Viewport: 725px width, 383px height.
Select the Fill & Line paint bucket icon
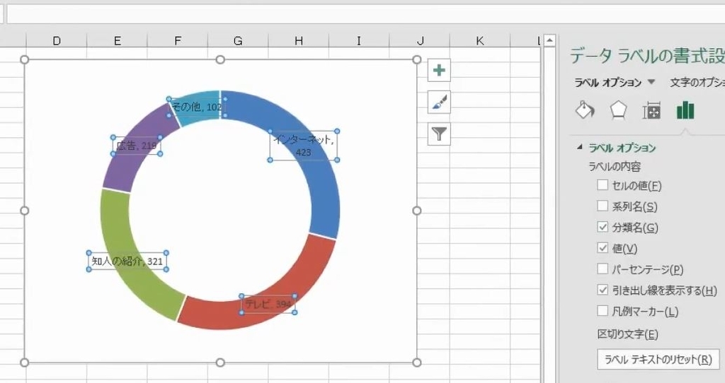[x=585, y=110]
